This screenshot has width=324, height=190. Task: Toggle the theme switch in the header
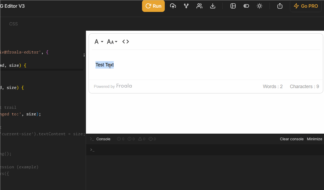(x=246, y=6)
